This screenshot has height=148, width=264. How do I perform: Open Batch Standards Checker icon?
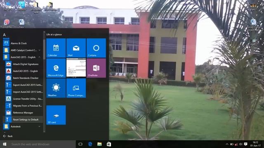[x=8, y=78]
